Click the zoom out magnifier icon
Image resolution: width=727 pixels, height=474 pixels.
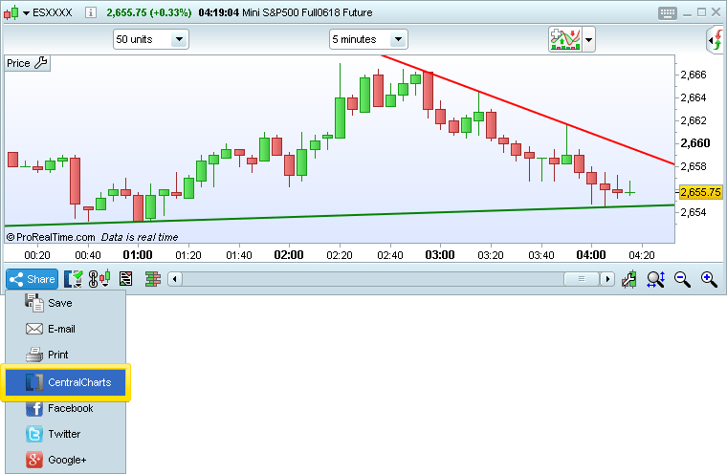click(682, 279)
